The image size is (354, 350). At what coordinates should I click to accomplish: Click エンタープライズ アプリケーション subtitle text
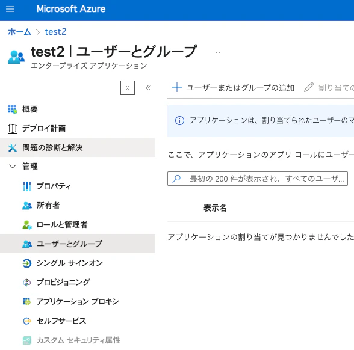click(89, 66)
